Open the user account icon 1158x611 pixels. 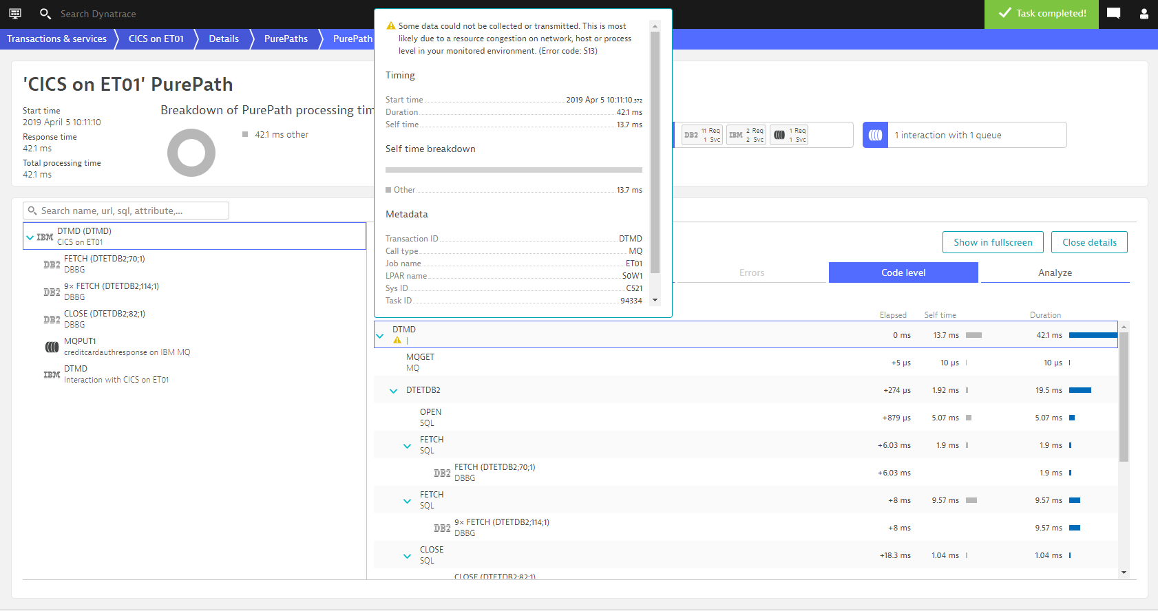(1144, 14)
